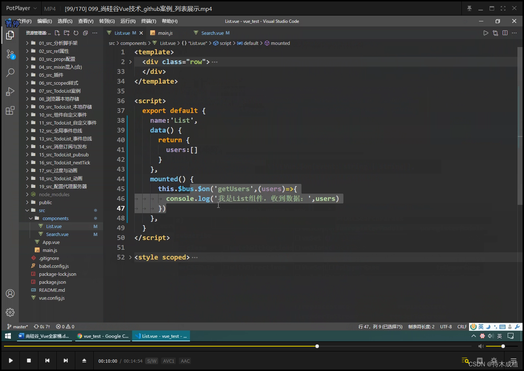
Task: Click the PotPlayer eject/open file button
Action: click(84, 361)
